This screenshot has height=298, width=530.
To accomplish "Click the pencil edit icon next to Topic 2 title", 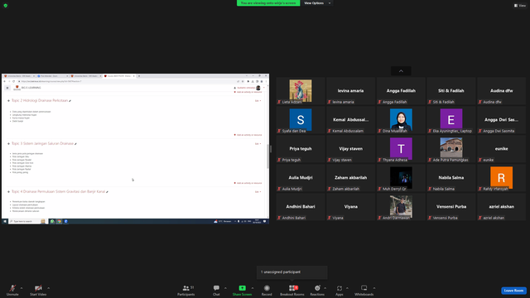I will point(70,101).
